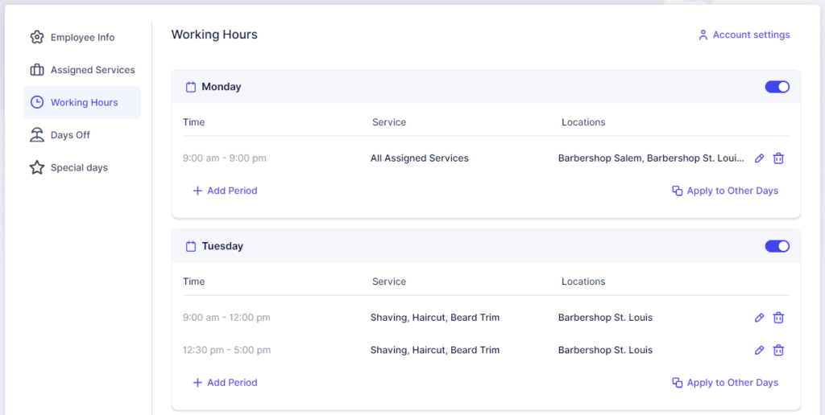The height and width of the screenshot is (415, 825).
Task: Click the pencil edit icon in Monday's row
Action: tap(759, 158)
